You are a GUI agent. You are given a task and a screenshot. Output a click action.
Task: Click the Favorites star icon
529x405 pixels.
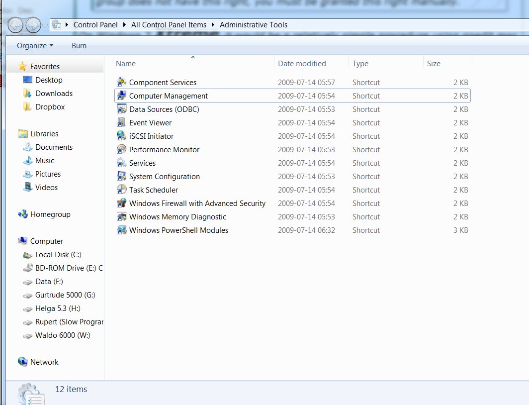point(22,66)
